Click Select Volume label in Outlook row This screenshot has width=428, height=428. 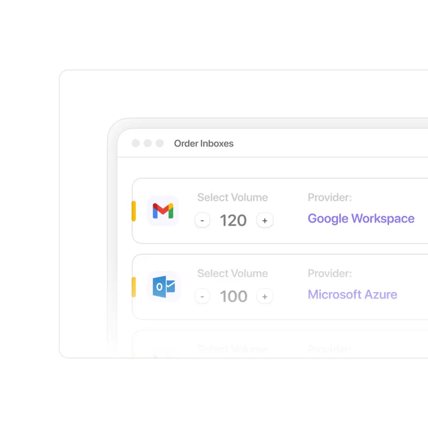tap(232, 273)
